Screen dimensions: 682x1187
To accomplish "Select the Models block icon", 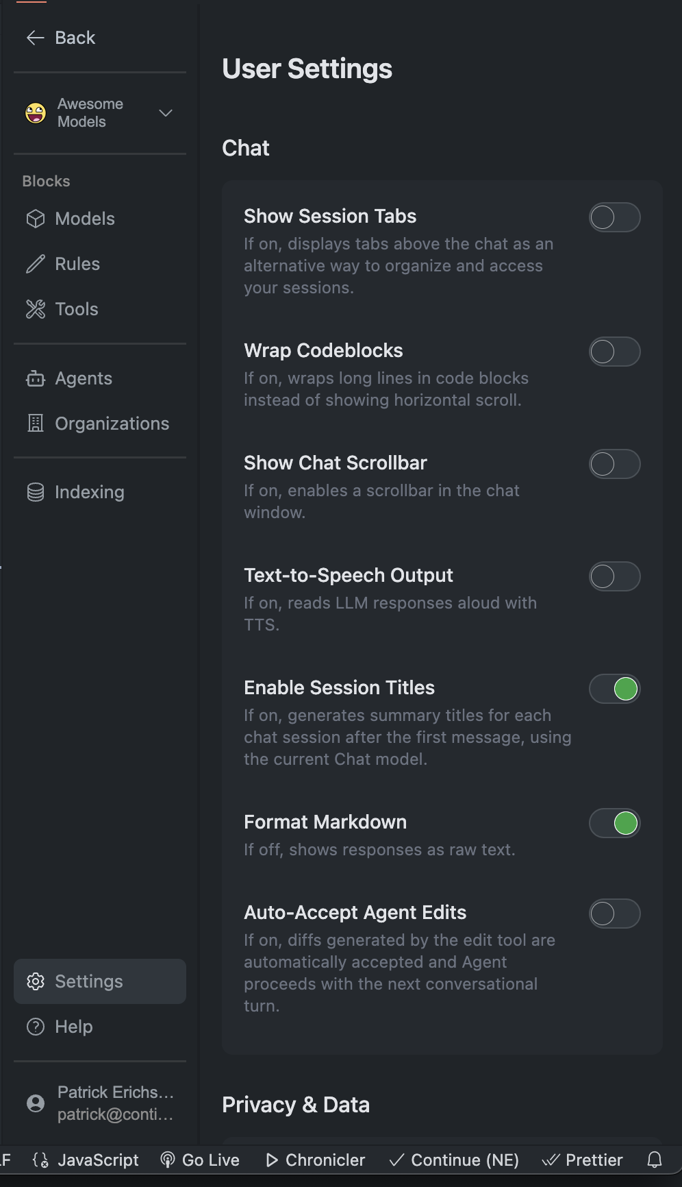I will tap(36, 219).
